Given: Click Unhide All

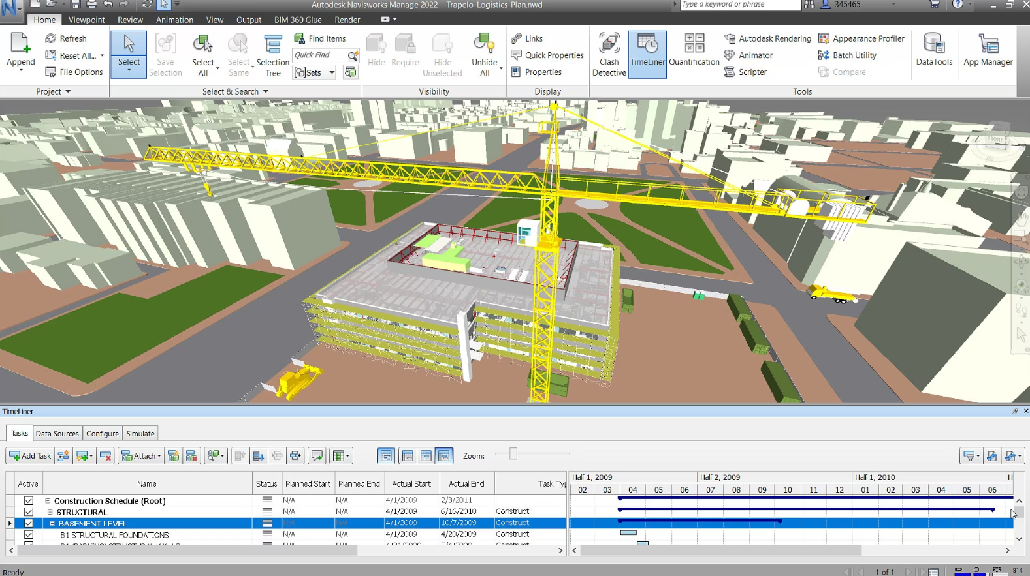Looking at the screenshot, I should click(x=484, y=55).
